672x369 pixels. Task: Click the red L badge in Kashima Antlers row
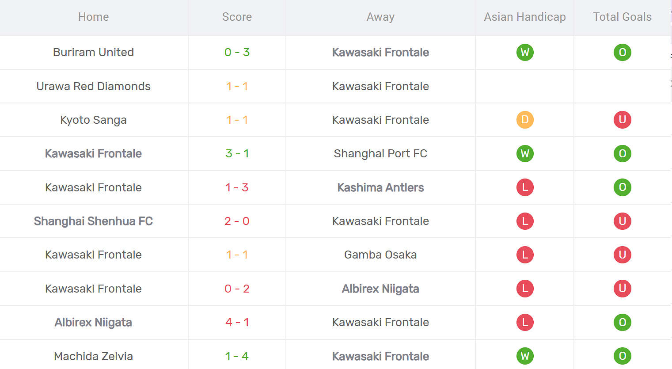(525, 187)
